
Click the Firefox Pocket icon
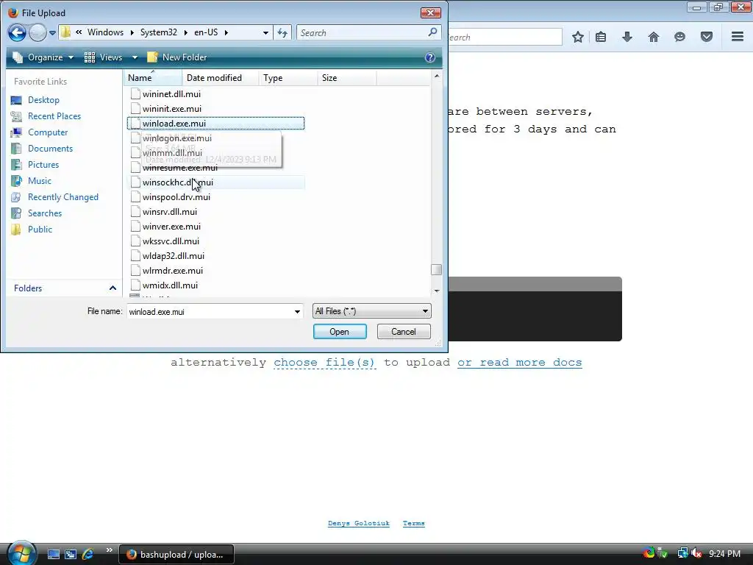707,37
